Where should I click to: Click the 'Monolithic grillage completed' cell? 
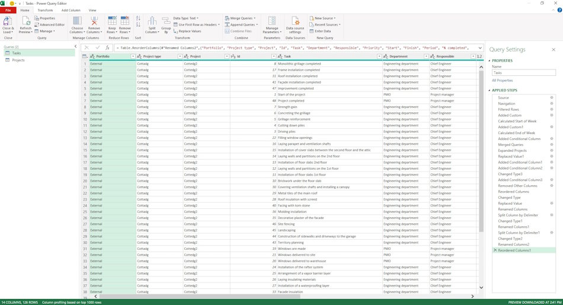[330, 63]
